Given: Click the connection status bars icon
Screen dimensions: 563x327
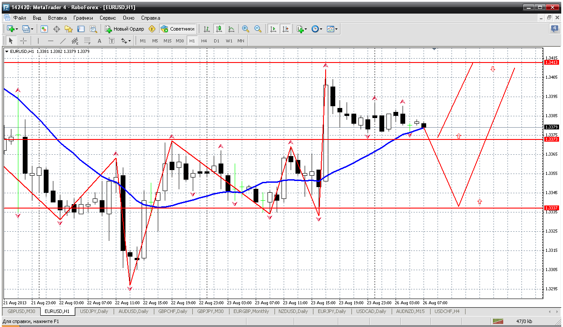Looking at the screenshot, I should click(x=498, y=321).
